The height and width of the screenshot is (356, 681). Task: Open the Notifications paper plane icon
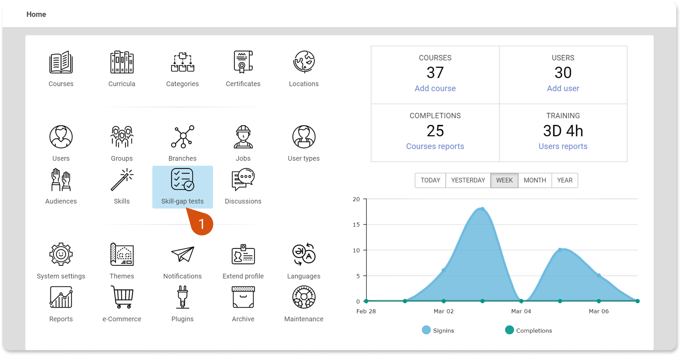[183, 254]
